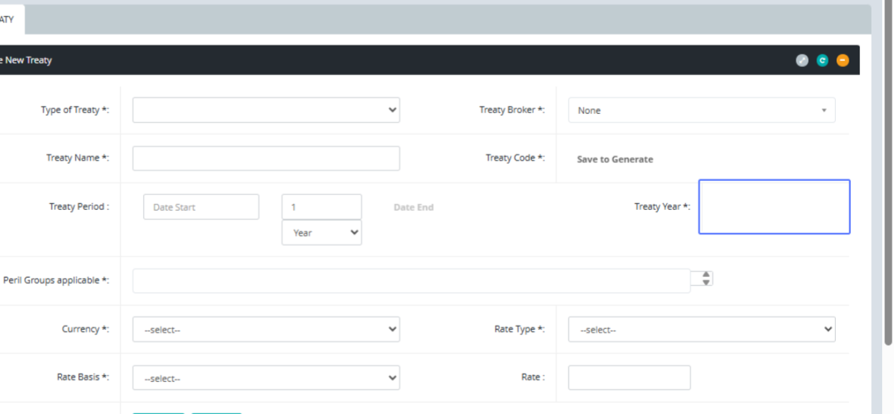Focus the Date Start input field
Screen dimensions: 894x414
[x=201, y=207]
